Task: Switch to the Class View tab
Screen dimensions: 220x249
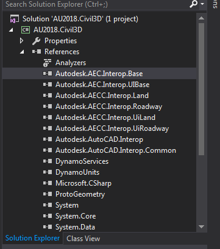Action: (x=83, y=239)
